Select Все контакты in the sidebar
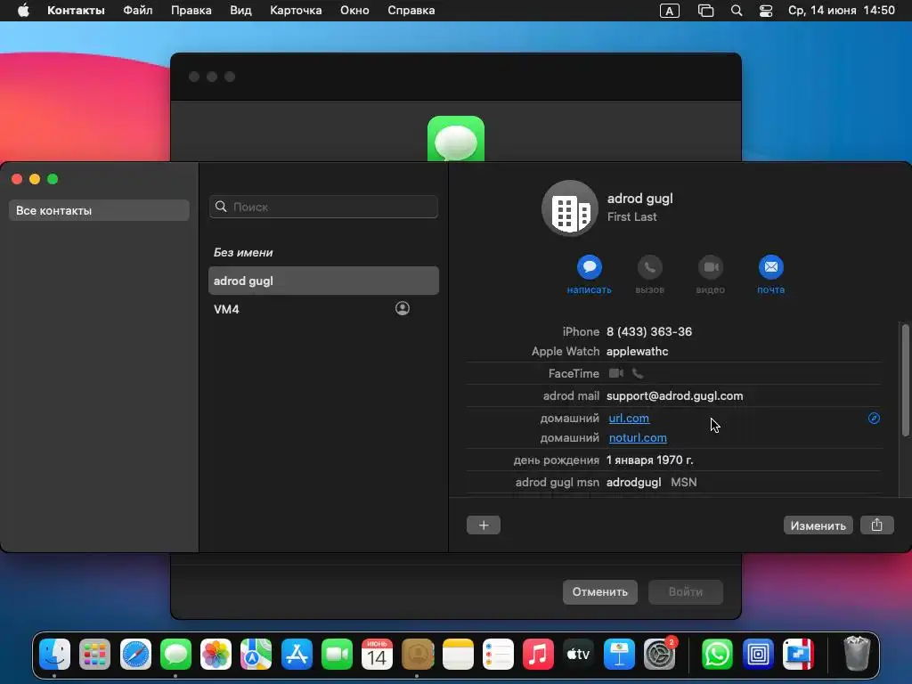 click(x=99, y=210)
